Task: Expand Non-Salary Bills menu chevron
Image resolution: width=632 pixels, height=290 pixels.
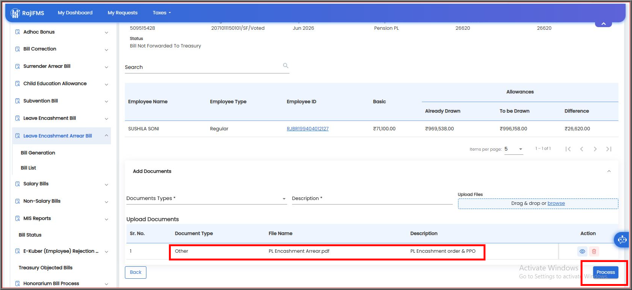Action: point(106,202)
